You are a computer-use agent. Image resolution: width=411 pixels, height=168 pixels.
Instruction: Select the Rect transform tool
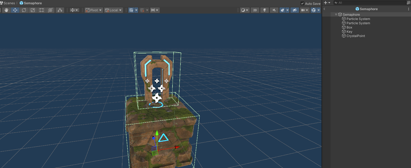click(42, 10)
